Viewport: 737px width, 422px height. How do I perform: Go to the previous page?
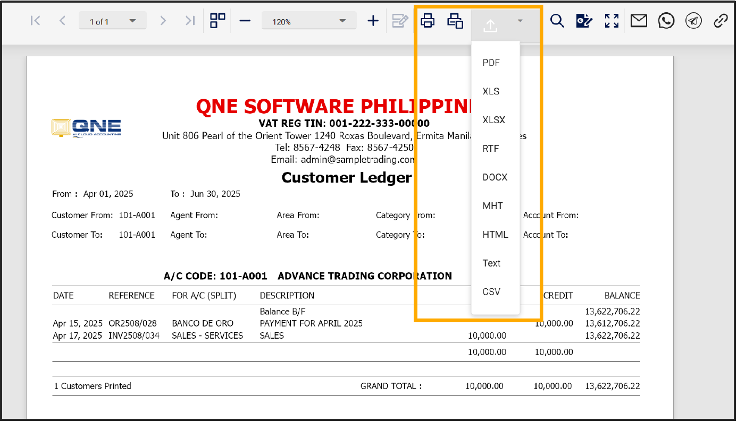click(x=62, y=21)
